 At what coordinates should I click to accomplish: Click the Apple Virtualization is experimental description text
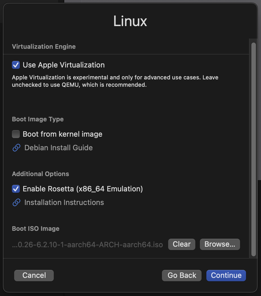pyautogui.click(x=115, y=81)
